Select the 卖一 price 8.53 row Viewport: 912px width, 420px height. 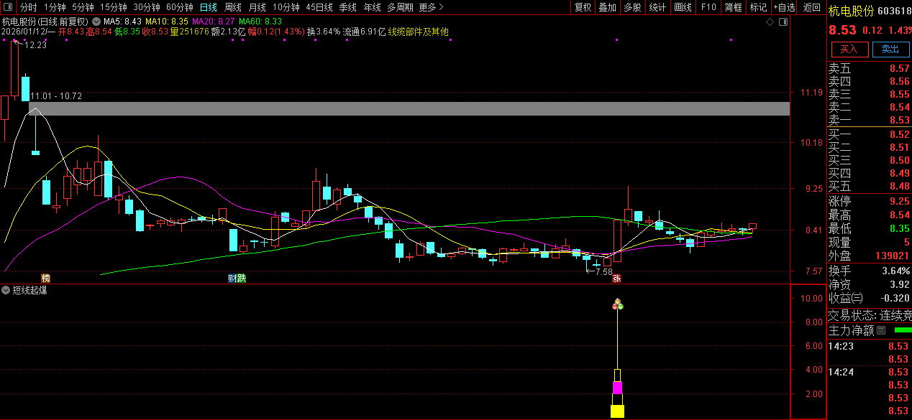[869, 120]
